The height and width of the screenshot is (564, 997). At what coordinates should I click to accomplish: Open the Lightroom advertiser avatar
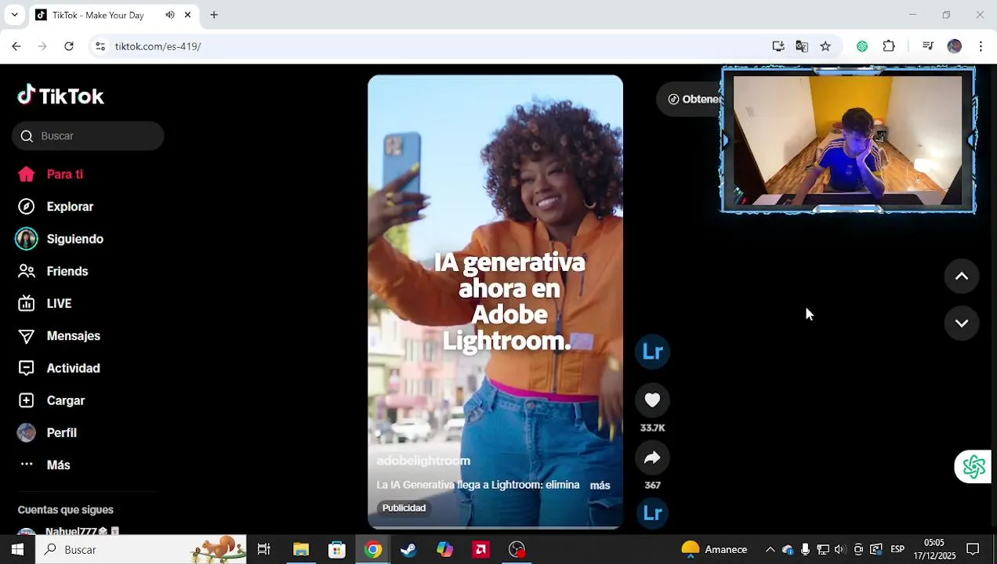click(652, 352)
